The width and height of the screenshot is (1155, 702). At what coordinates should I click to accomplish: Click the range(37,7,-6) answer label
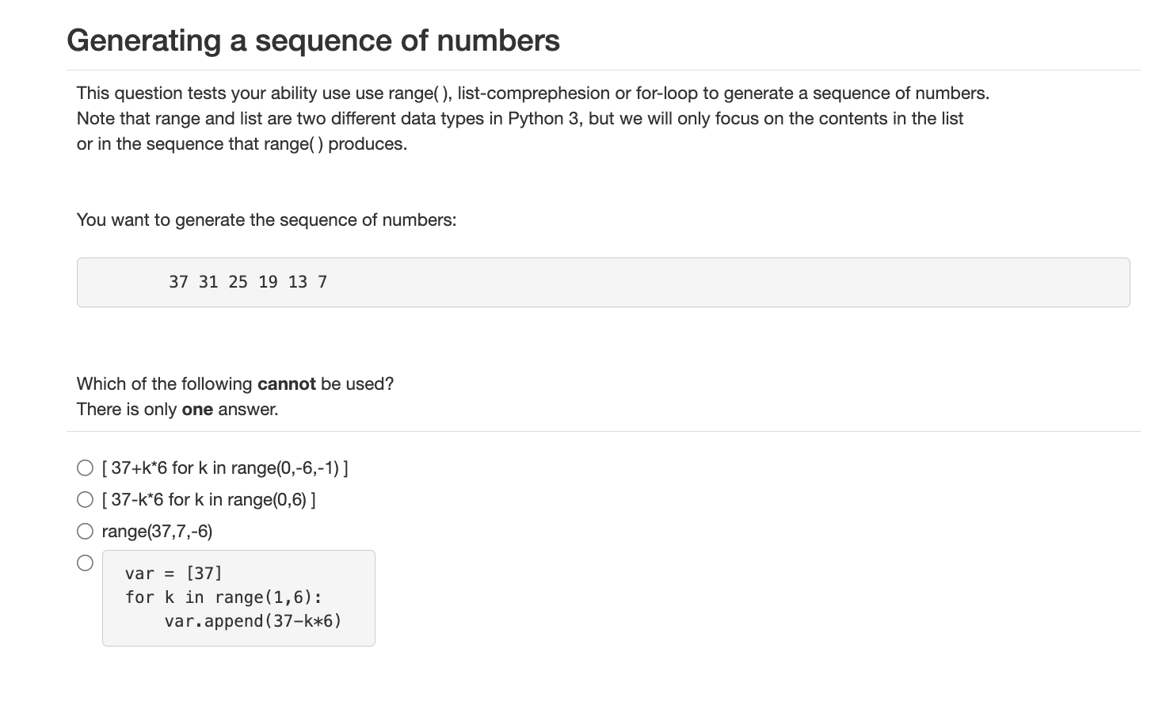(157, 532)
